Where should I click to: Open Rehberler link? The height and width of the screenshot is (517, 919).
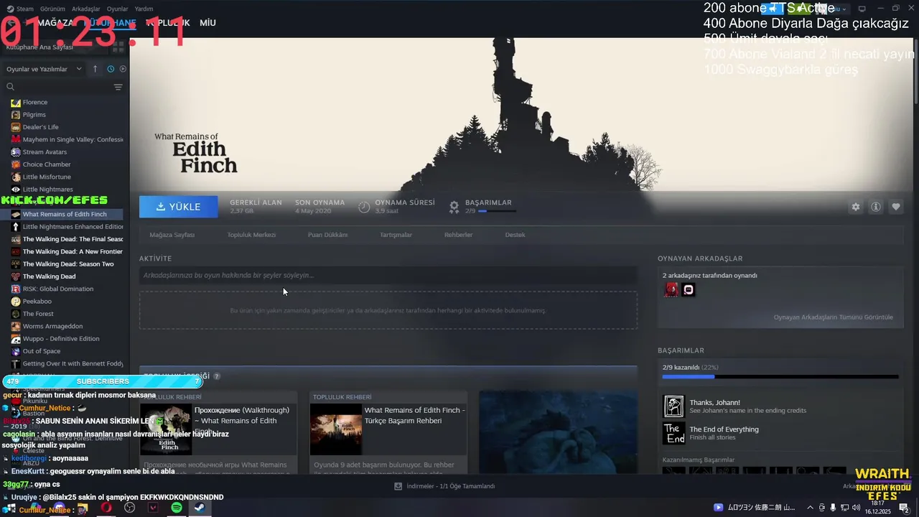tap(458, 235)
